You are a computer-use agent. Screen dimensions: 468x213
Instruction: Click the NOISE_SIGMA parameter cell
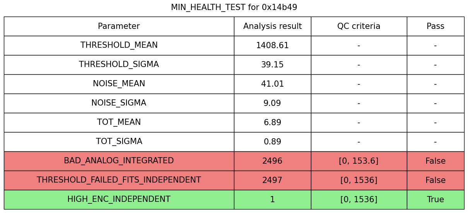point(119,103)
